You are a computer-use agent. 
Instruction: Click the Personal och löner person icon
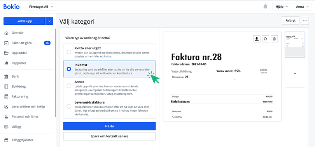click(6, 117)
